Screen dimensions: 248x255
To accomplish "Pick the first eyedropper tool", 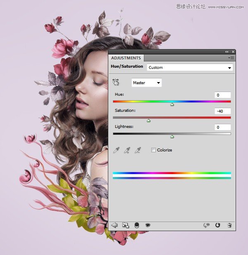I will (x=117, y=150).
